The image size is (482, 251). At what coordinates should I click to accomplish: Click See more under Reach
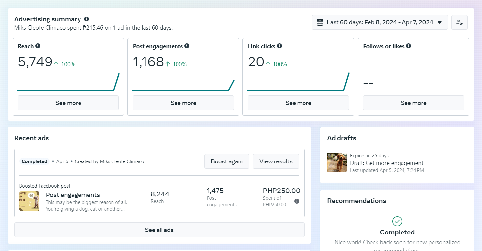(x=68, y=103)
